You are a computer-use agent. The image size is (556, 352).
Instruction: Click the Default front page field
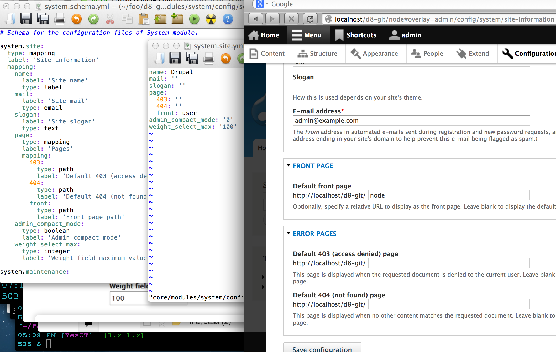coord(449,195)
